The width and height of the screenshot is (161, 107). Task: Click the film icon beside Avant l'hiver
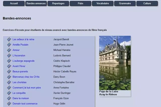pos(9,66)
